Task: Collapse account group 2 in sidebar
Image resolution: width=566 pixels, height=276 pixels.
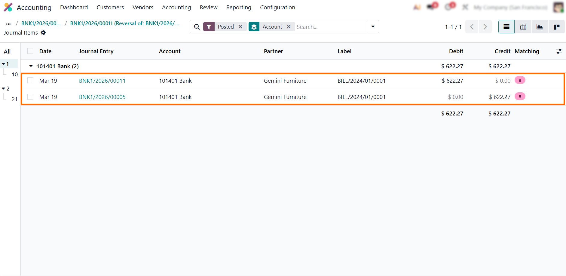Action: coord(4,88)
